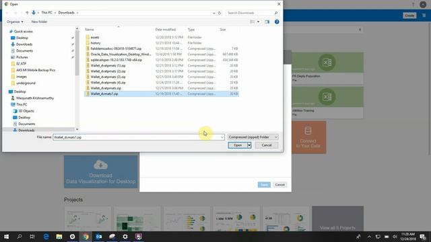Click Connect to Your Data tile

coord(308,137)
